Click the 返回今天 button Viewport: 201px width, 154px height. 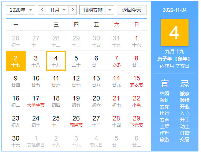(x=132, y=10)
